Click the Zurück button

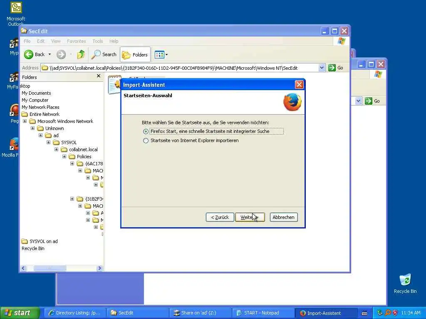(220, 217)
